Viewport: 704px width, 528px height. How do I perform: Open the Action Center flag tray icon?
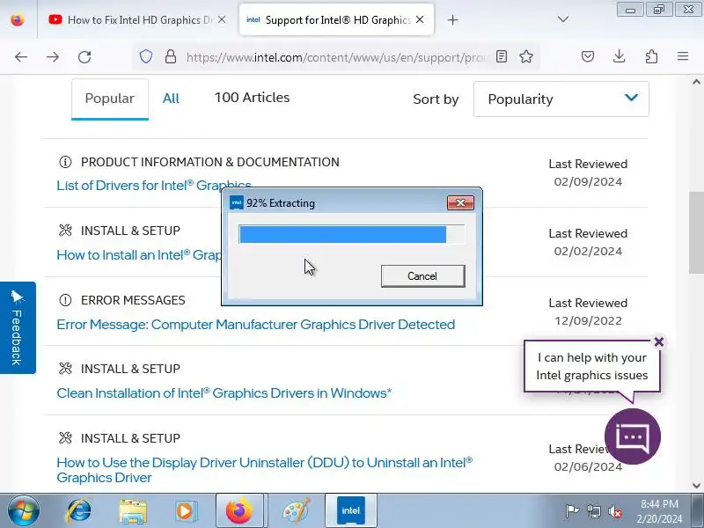click(x=571, y=511)
